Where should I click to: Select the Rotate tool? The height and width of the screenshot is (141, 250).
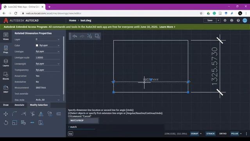[x=6, y=123]
